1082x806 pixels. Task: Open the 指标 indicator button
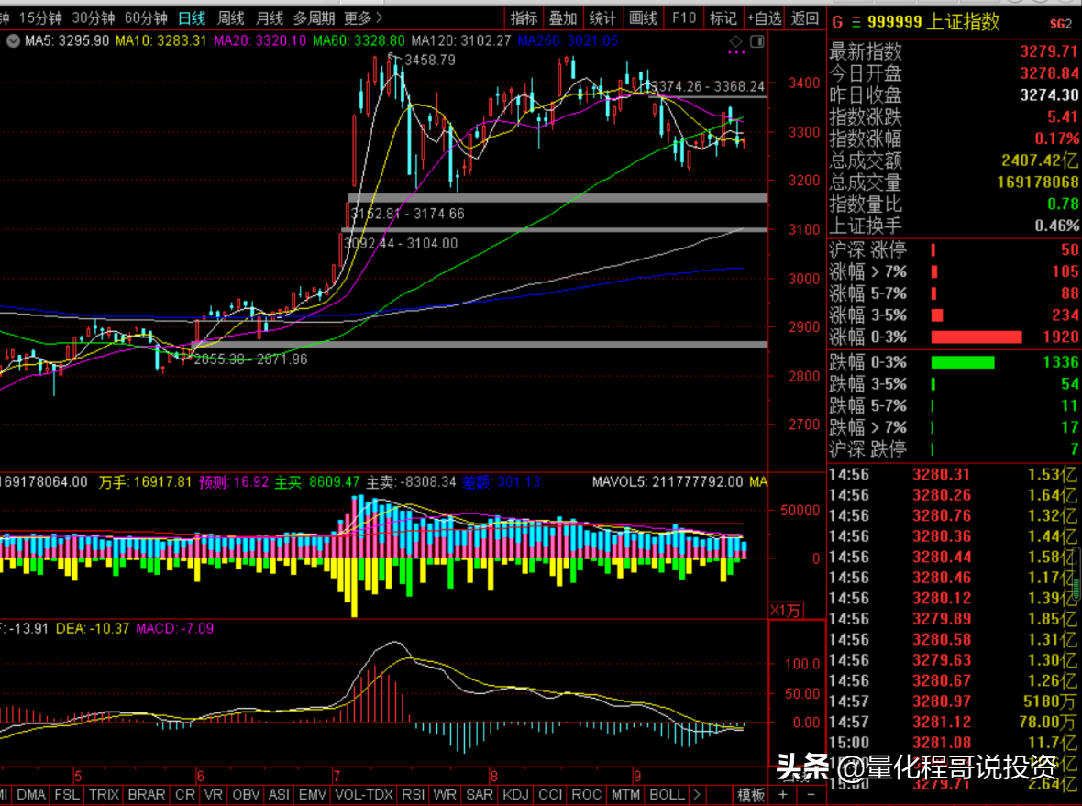[524, 18]
